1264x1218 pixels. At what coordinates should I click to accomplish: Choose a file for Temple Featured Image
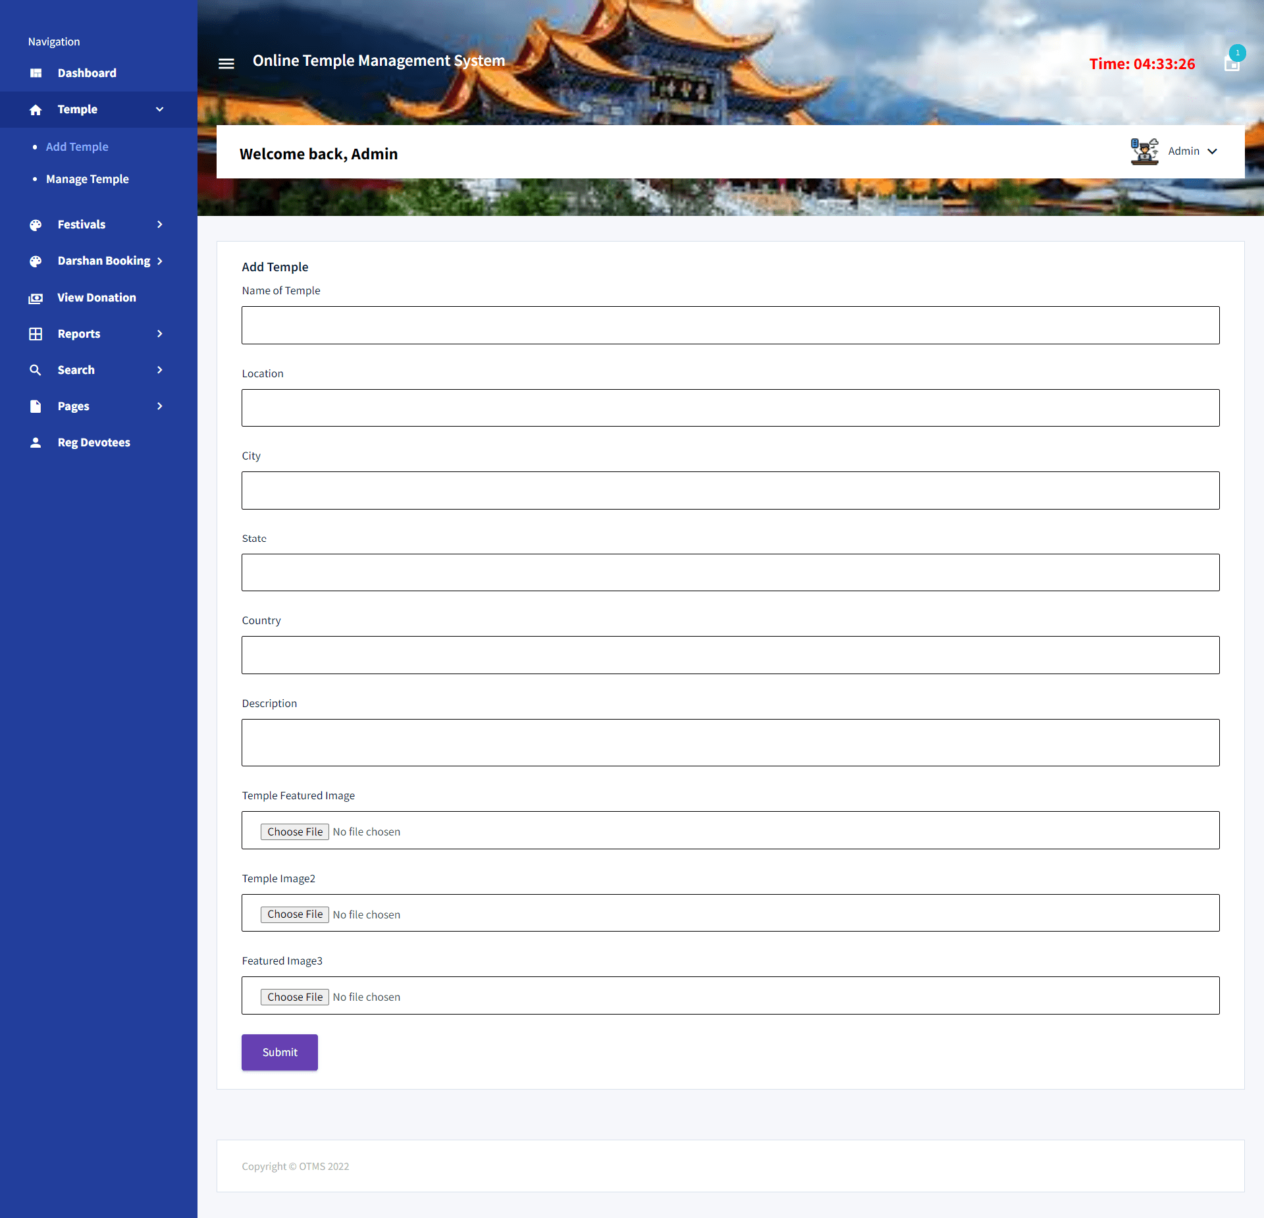coord(294,831)
